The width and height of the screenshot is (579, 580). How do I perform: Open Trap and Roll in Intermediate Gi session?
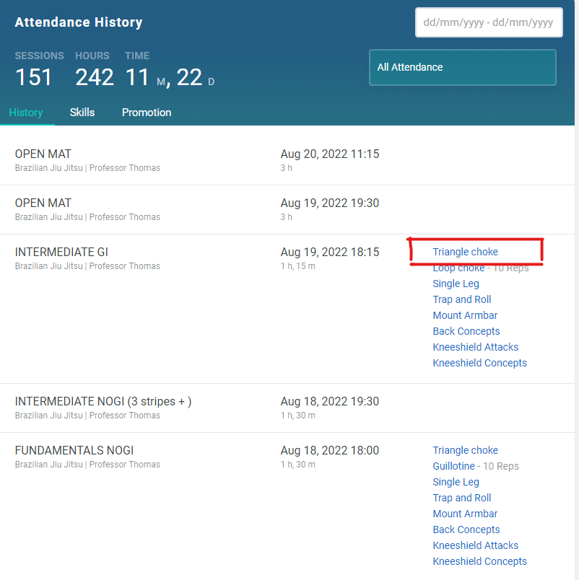pyautogui.click(x=462, y=299)
